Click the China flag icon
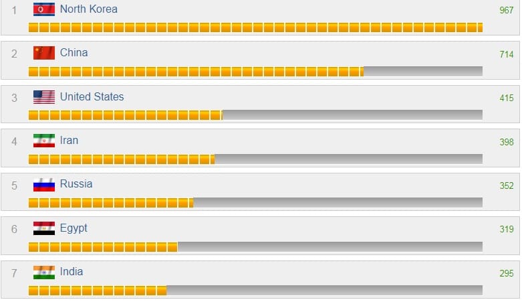 click(44, 53)
